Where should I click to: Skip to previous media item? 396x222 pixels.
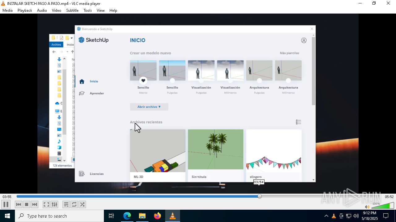[19, 204]
